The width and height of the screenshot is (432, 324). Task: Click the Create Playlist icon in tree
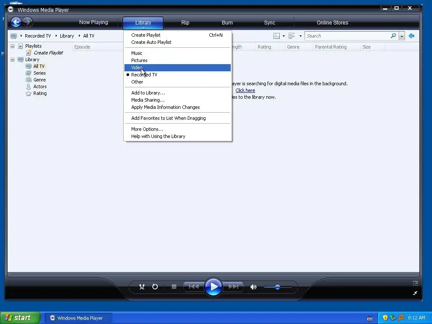[28, 53]
